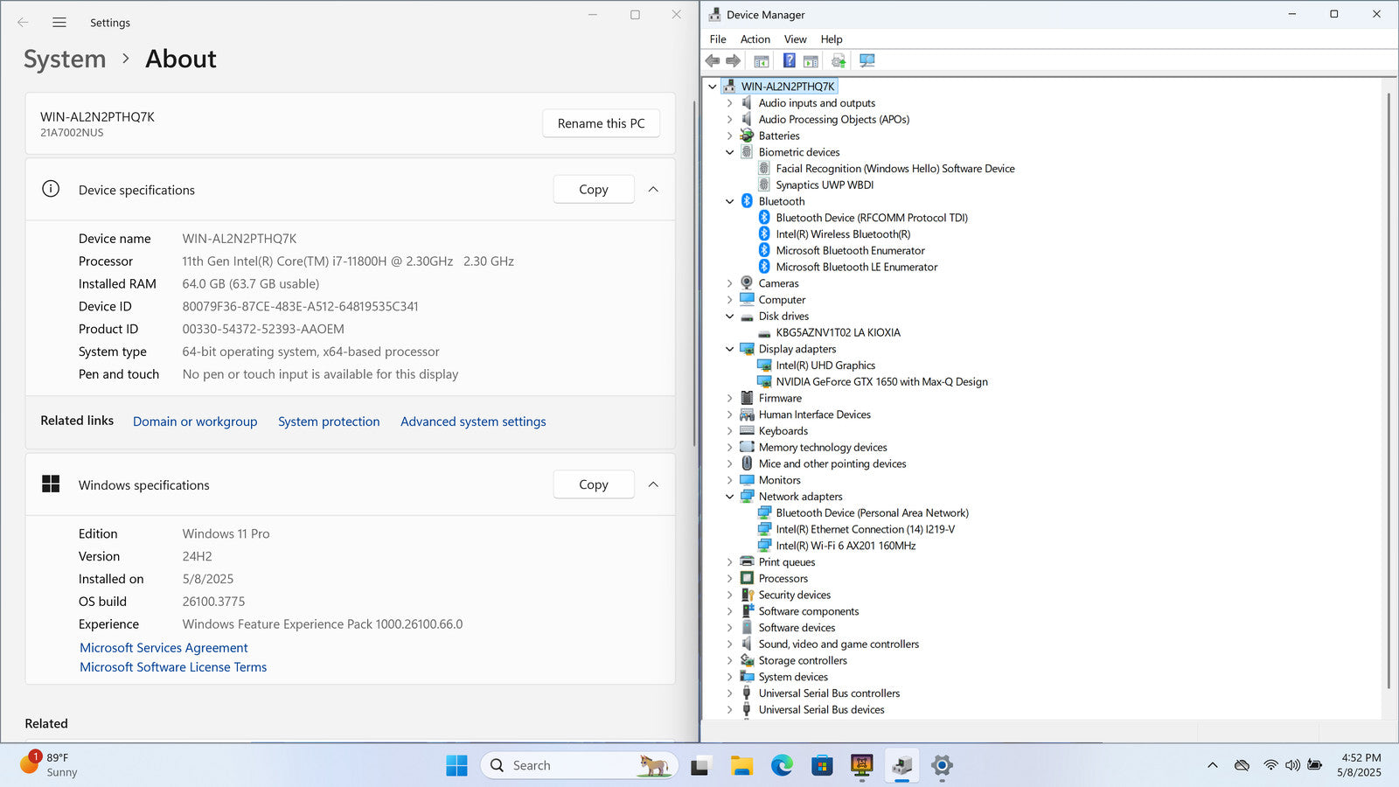The width and height of the screenshot is (1399, 787).
Task: Click the blue Help icon in Device Manager
Action: 789,60
